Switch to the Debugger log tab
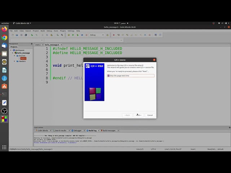Image resolution: width=231 pixels, height=173 pixels. 78,130
